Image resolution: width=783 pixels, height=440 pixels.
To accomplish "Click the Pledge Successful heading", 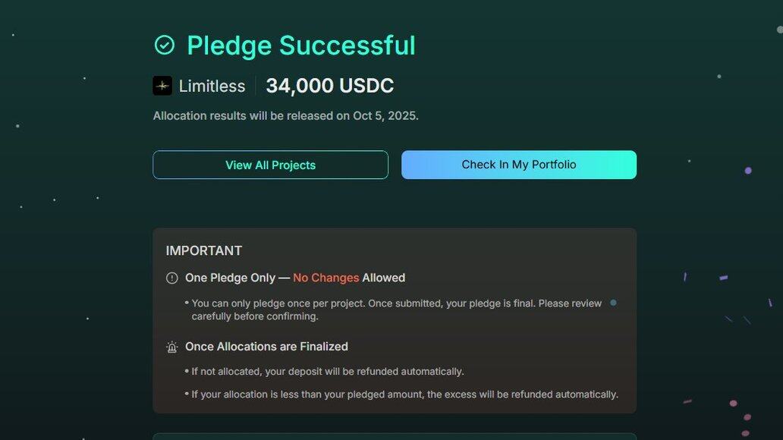I will [300, 46].
